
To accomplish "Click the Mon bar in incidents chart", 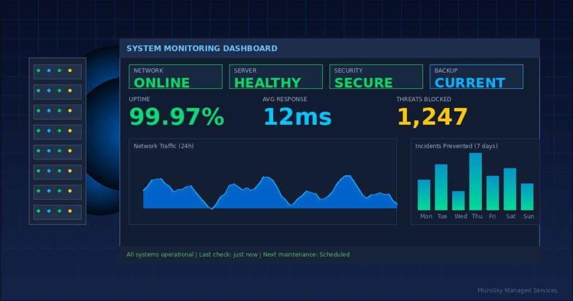I will click(424, 195).
